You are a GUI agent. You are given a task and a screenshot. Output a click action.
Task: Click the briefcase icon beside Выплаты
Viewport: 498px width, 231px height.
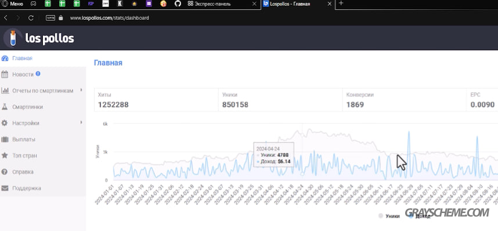[x=5, y=140]
